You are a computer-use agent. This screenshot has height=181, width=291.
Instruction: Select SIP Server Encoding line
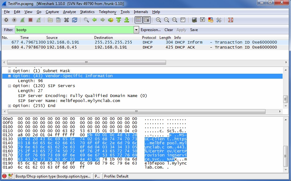tap(82, 96)
